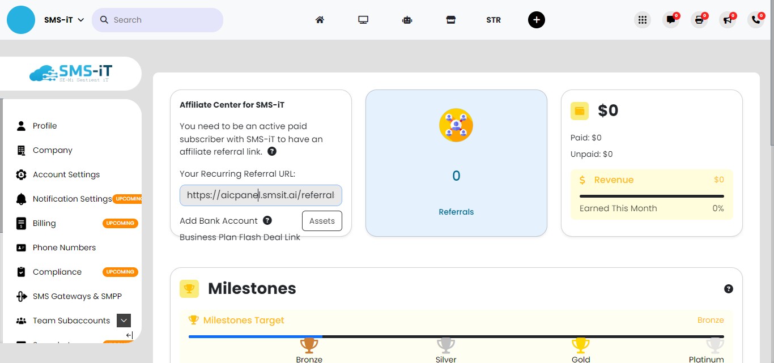Expand the Team Subaccounts chevron

click(124, 321)
